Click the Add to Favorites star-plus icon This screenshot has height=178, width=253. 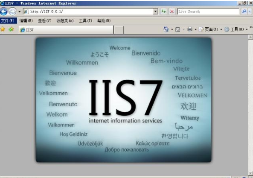11,29
